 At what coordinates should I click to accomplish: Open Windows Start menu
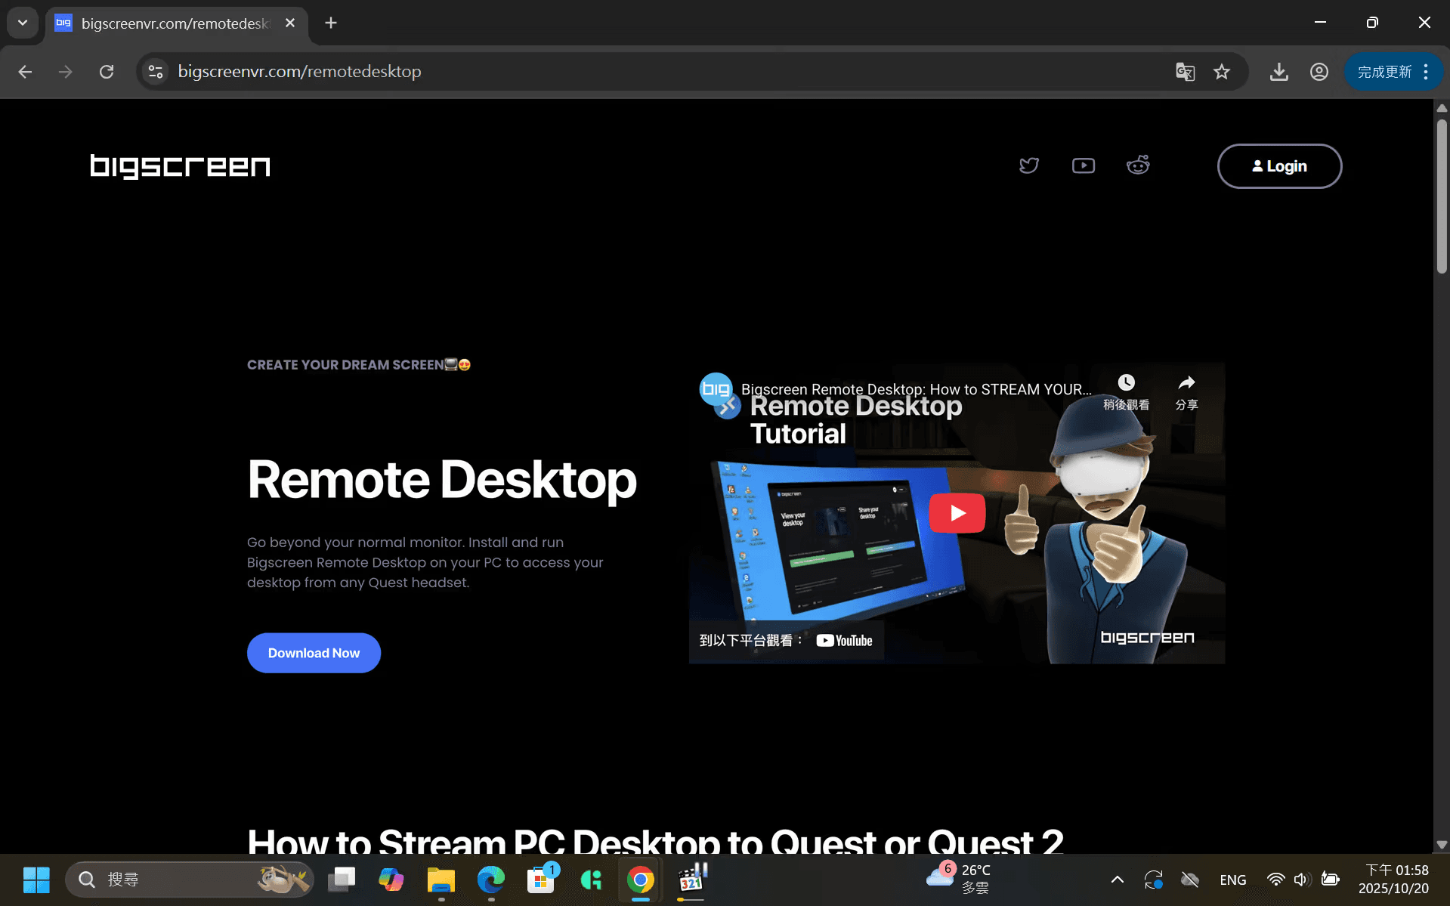point(36,880)
